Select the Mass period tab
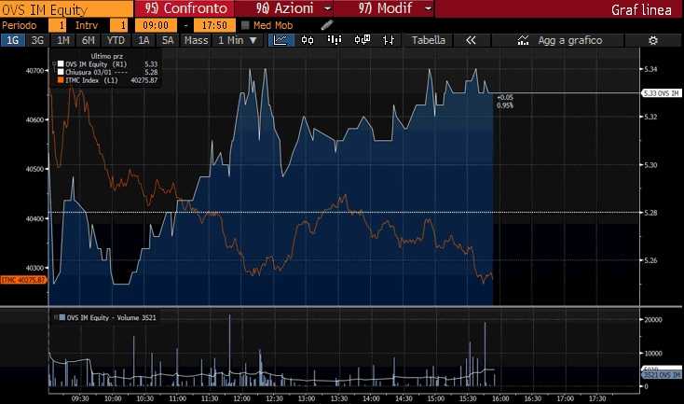684x404 pixels. pos(196,40)
